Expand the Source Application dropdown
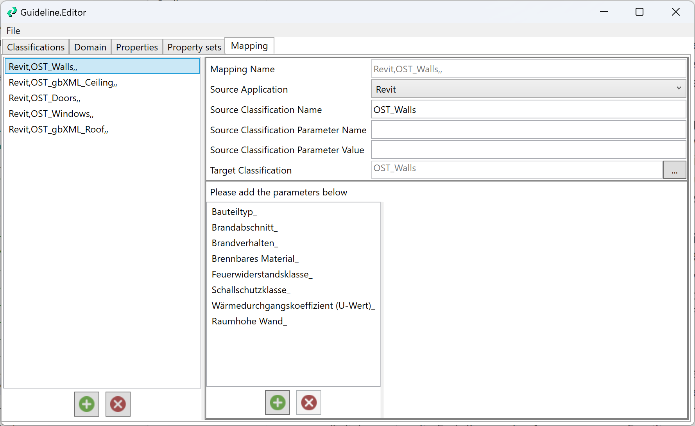This screenshot has height=426, width=695. tap(528, 89)
